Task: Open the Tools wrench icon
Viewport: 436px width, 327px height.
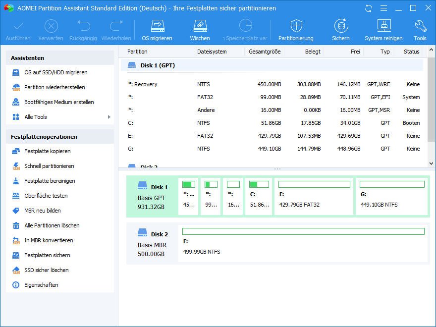Action: 420,29
